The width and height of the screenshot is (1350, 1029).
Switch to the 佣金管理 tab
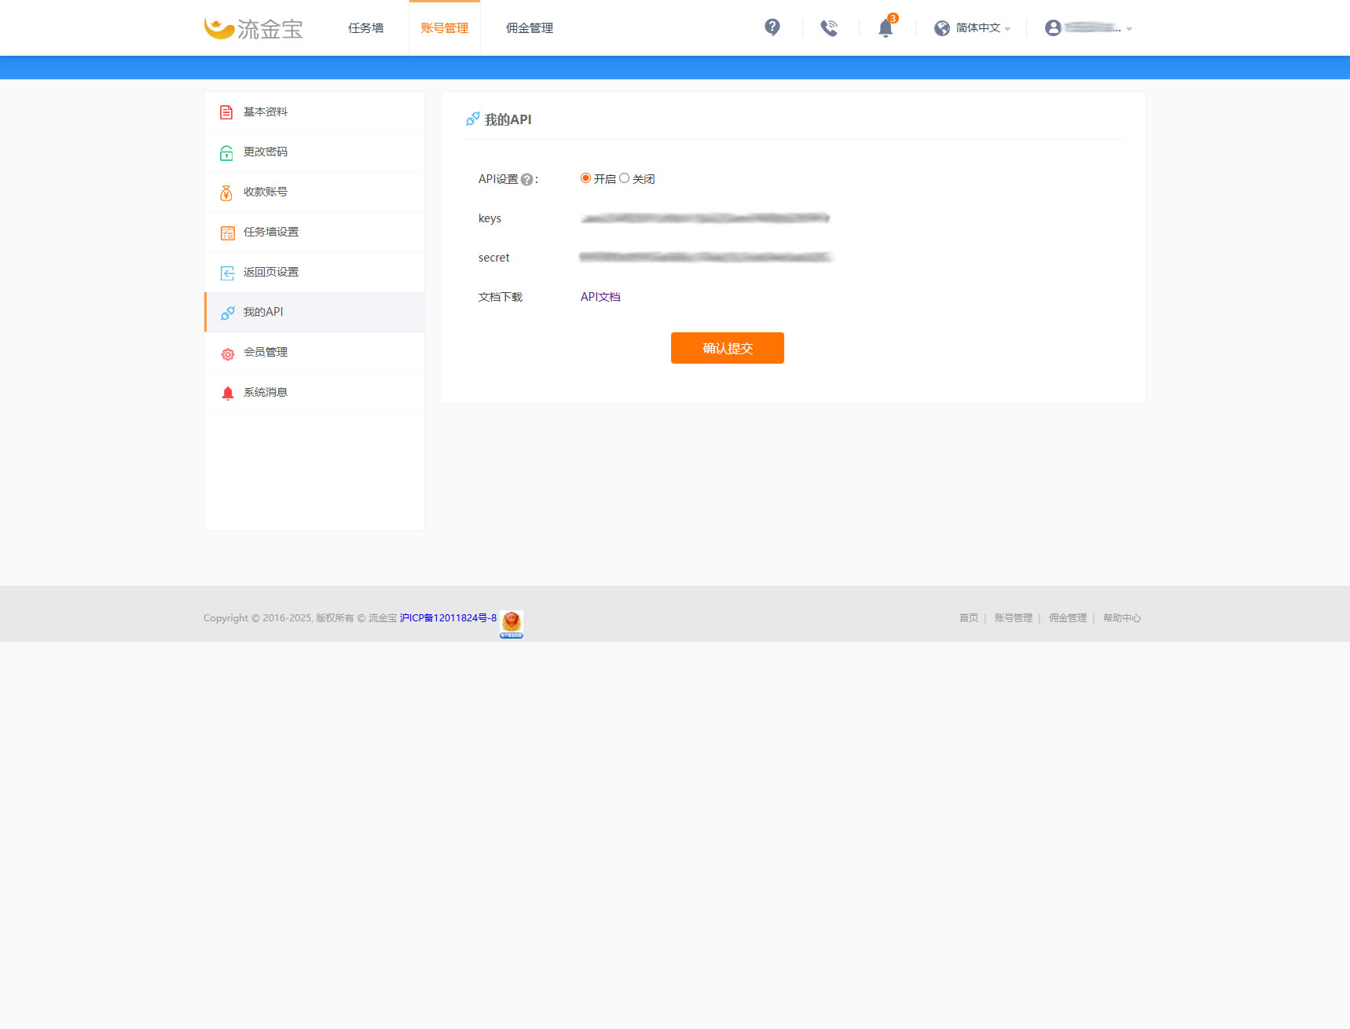pyautogui.click(x=529, y=28)
